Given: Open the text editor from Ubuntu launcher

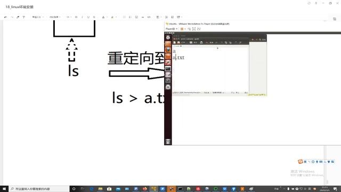Looking at the screenshot, I should pos(168,75).
